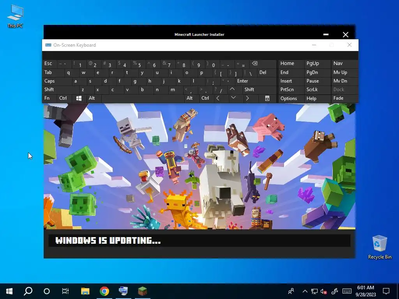Tap the Del key
Screen dimensions: 399x299
pyautogui.click(x=267, y=72)
